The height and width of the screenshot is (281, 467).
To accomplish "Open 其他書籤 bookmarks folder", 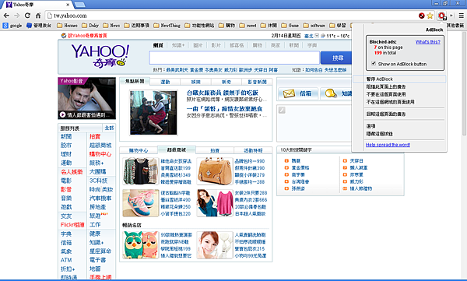I will coord(455,26).
